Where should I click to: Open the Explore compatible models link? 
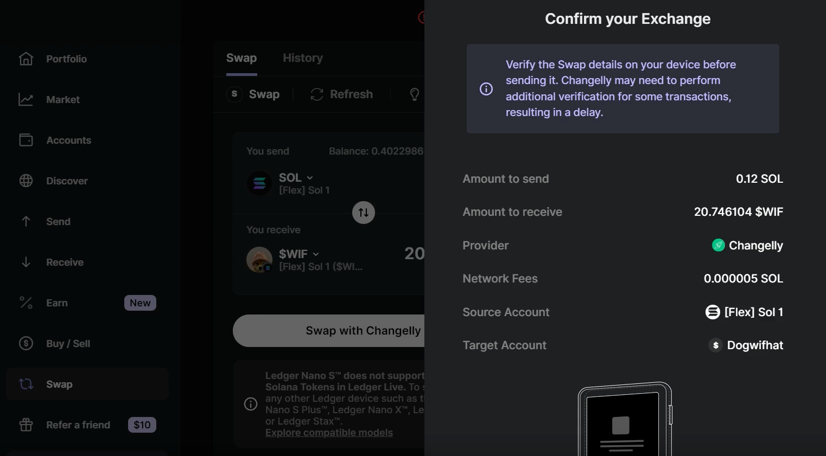pyautogui.click(x=329, y=433)
